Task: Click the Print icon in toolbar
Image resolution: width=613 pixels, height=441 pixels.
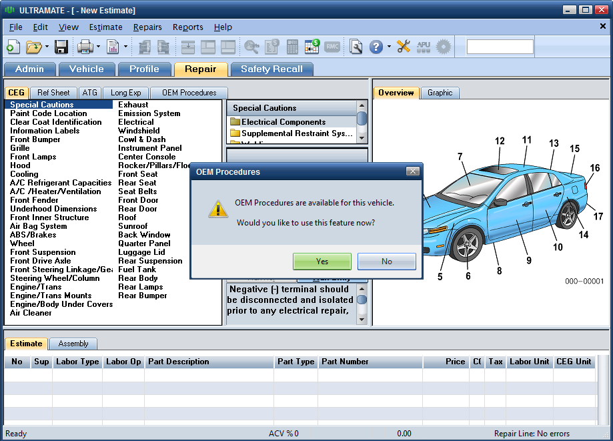Action: pyautogui.click(x=85, y=47)
